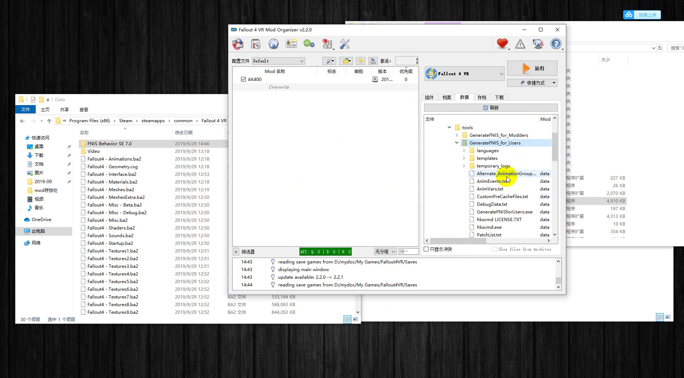Switch to the 下载 downloads tab
The image size is (684, 378).
[x=499, y=97]
